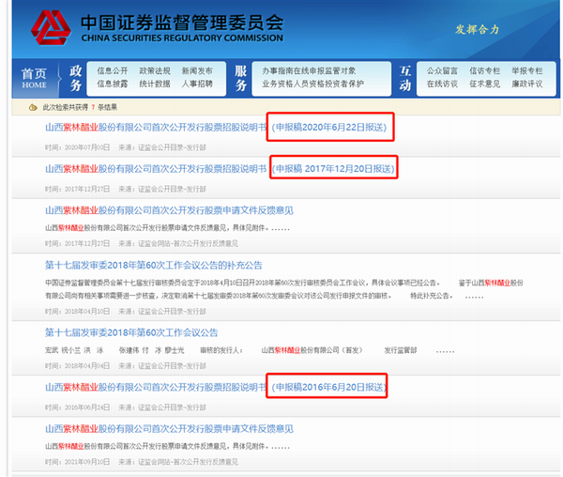Select 统计数据 in navigation
The width and height of the screenshot is (563, 477).
pos(155,84)
